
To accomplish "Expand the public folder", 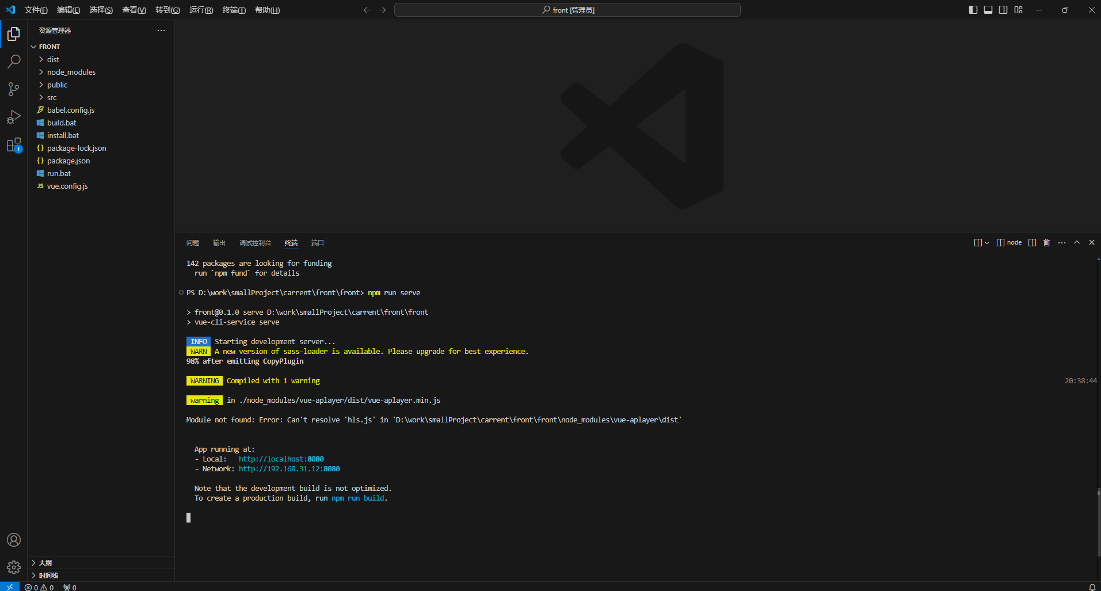I will (x=101, y=85).
